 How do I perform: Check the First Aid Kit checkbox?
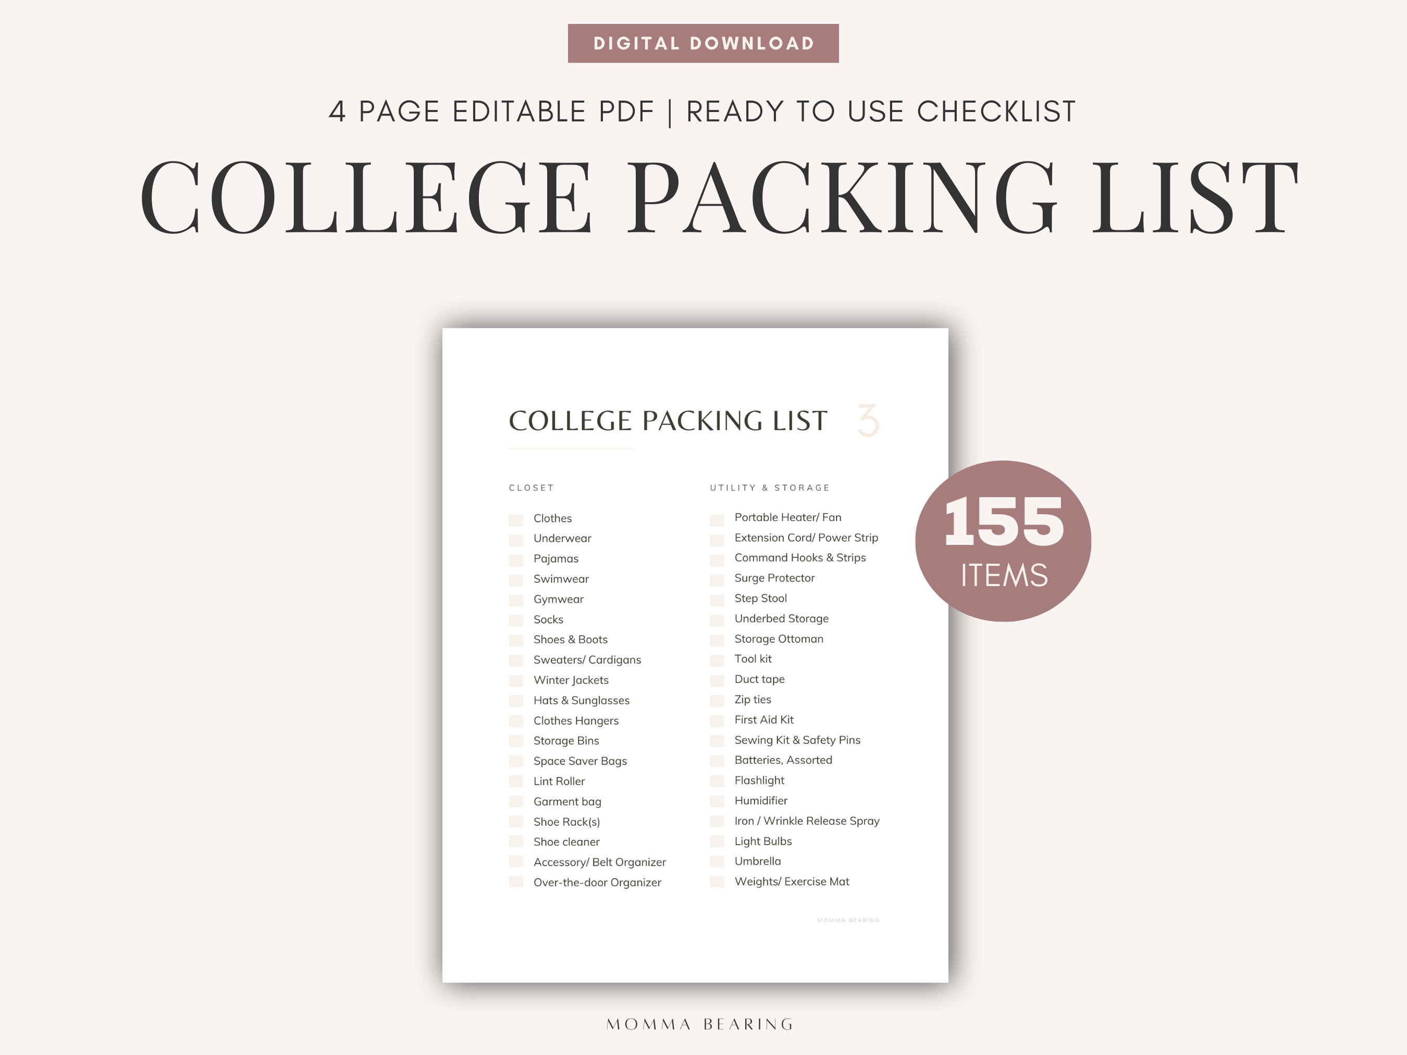[717, 721]
